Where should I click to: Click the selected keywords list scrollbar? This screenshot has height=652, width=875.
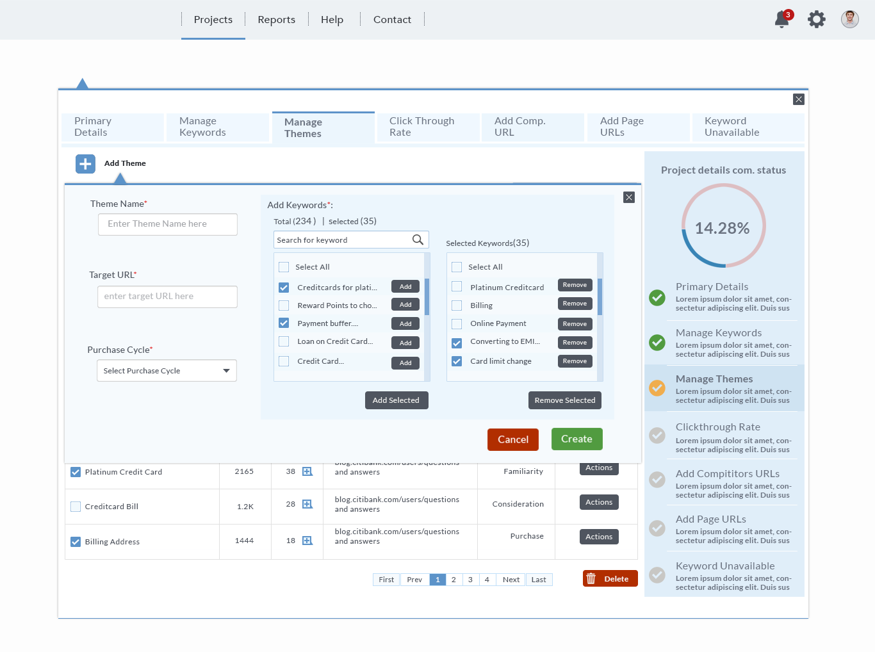pyautogui.click(x=600, y=297)
